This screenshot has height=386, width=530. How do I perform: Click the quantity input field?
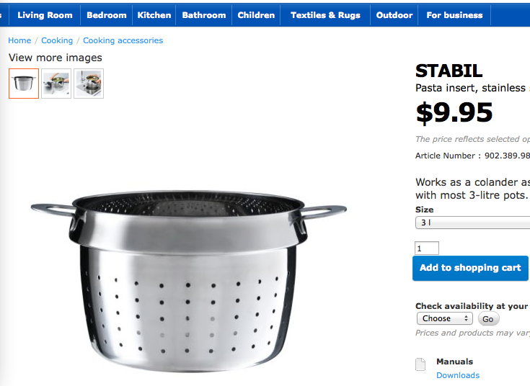point(426,248)
